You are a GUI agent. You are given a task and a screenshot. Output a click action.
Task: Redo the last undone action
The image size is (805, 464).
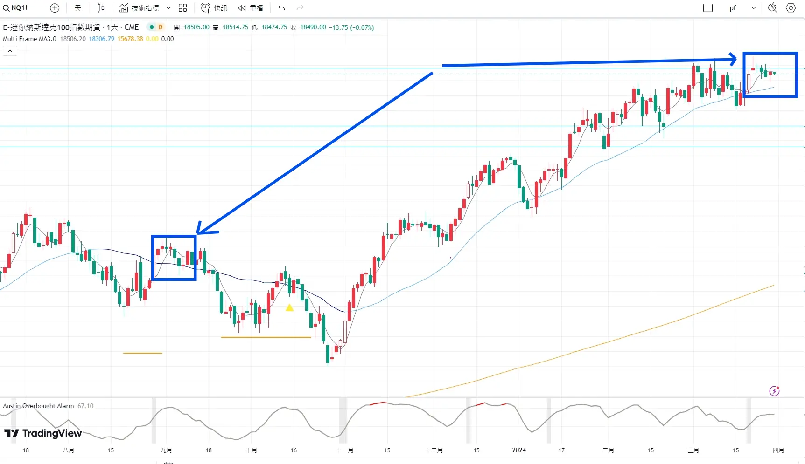point(300,8)
